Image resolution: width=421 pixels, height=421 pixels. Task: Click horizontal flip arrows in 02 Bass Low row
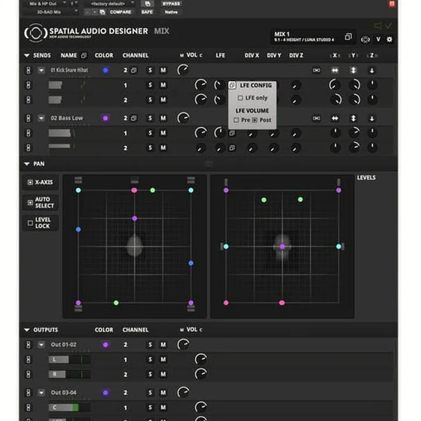pos(335,118)
